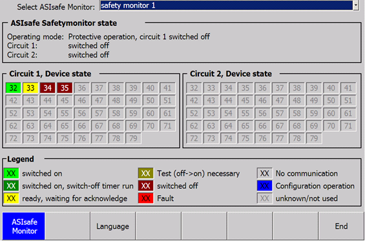Select green device 32 in Circuit 1

(14, 88)
